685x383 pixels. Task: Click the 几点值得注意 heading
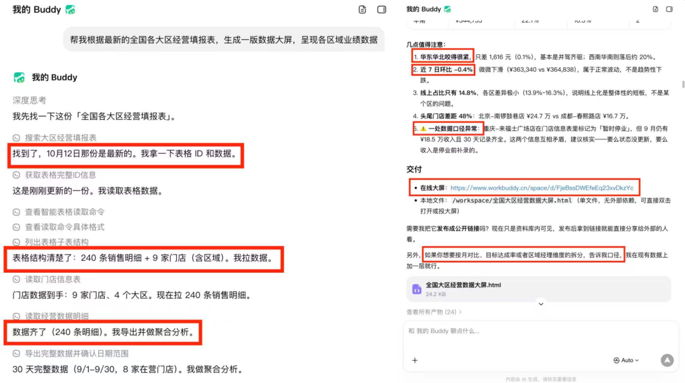(426, 44)
